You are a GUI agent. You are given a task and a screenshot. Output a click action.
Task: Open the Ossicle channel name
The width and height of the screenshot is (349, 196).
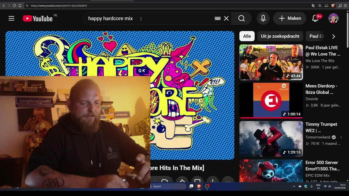(x=312, y=99)
